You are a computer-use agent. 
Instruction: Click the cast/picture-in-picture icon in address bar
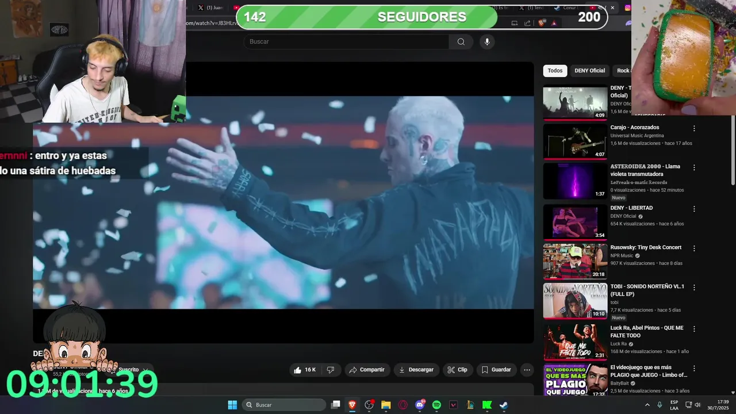coord(514,23)
